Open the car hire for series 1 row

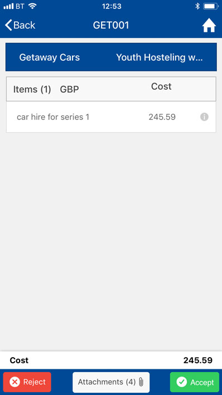111,117
